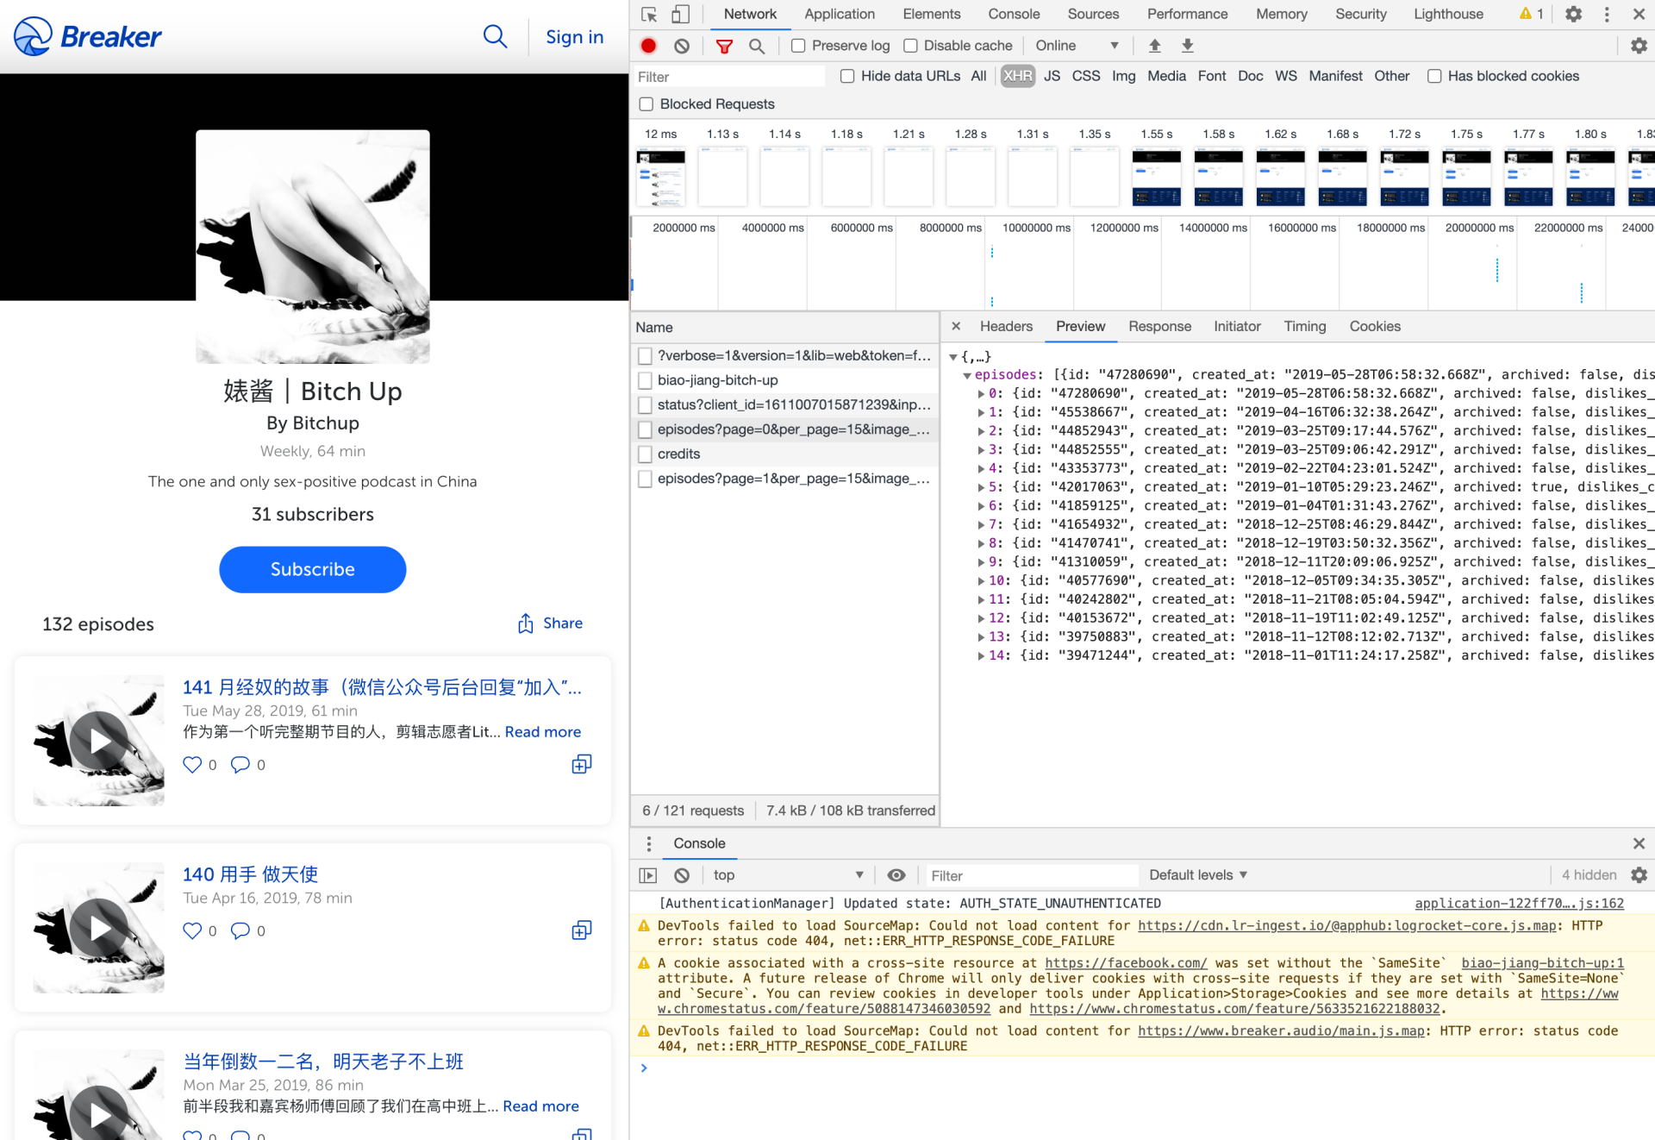Check Blocked Requests
Screen dimensions: 1655x1140
[646, 103]
